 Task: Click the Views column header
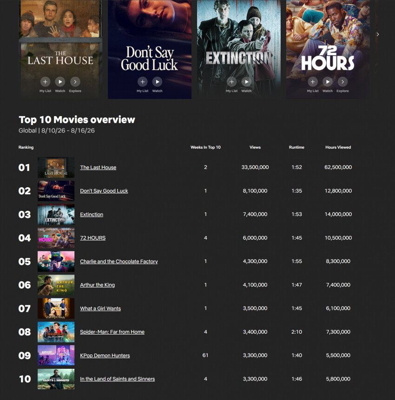coord(255,147)
